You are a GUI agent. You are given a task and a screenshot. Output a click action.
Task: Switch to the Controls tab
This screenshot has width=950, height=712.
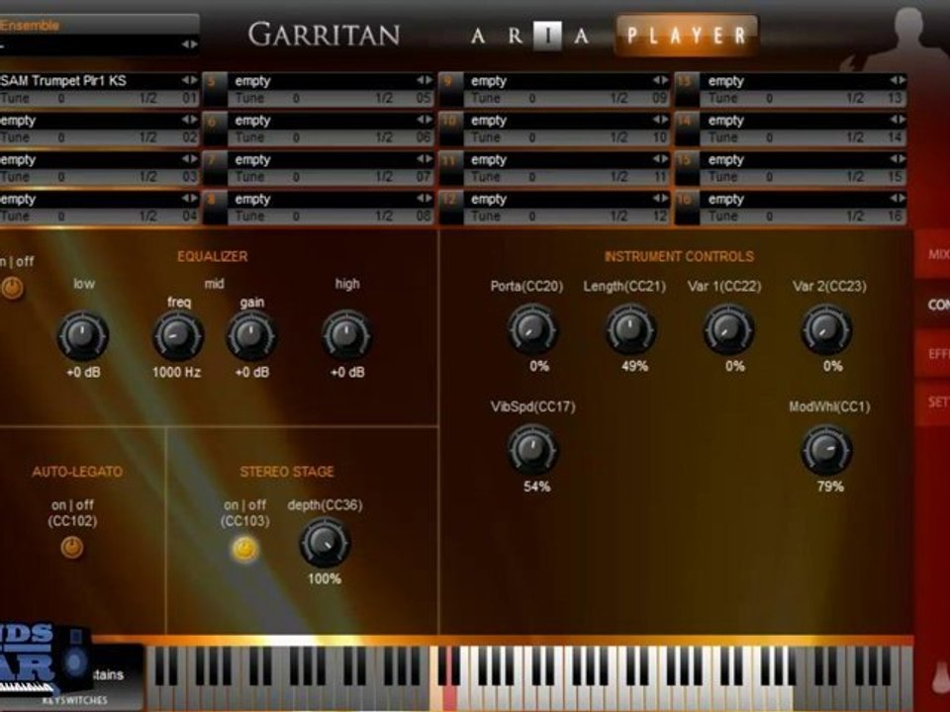click(x=933, y=305)
